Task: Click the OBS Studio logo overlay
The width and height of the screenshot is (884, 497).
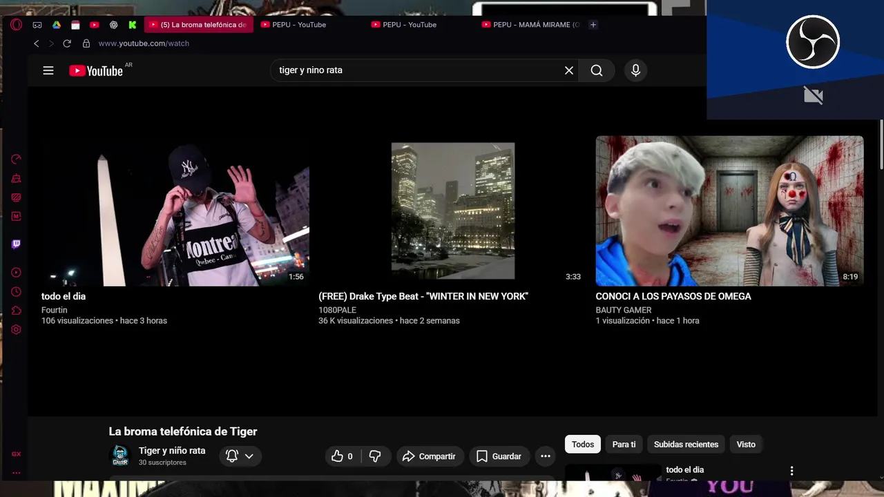Action: [813, 42]
